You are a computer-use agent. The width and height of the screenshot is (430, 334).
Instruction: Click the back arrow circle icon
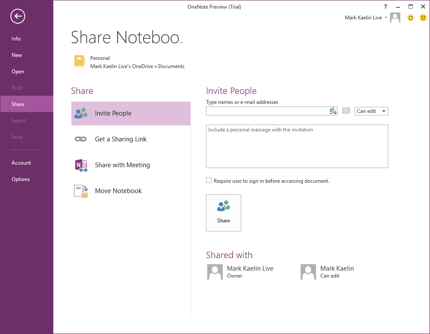point(18,16)
